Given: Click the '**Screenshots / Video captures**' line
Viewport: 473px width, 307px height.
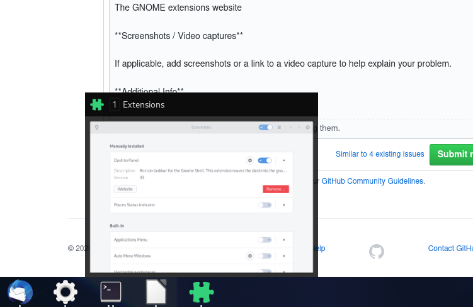Looking at the screenshot, I should coord(179,36).
